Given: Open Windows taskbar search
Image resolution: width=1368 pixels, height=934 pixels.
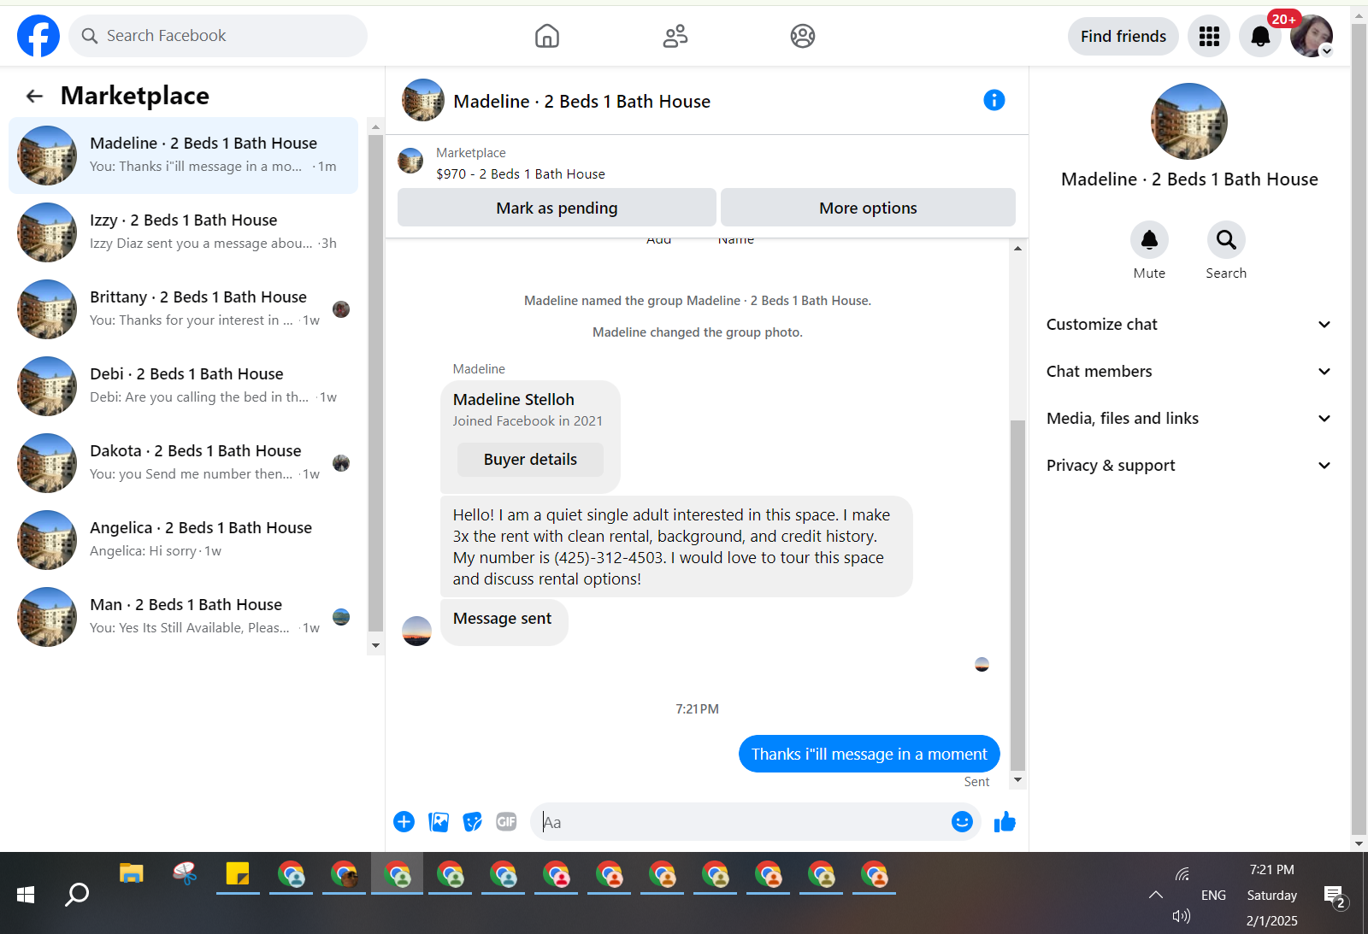Looking at the screenshot, I should tap(77, 894).
